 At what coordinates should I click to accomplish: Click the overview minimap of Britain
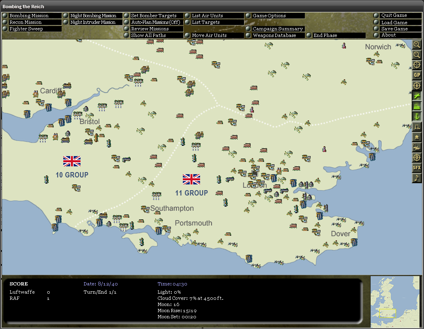tap(394, 302)
